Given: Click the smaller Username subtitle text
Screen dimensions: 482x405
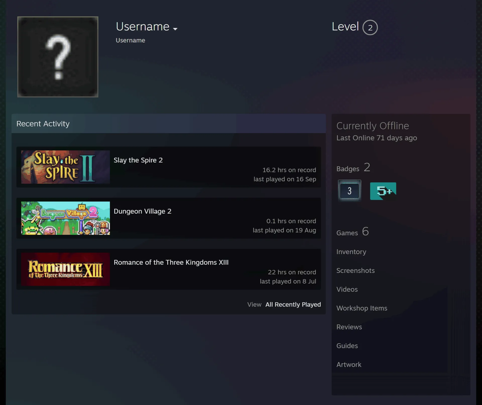Looking at the screenshot, I should coord(130,40).
